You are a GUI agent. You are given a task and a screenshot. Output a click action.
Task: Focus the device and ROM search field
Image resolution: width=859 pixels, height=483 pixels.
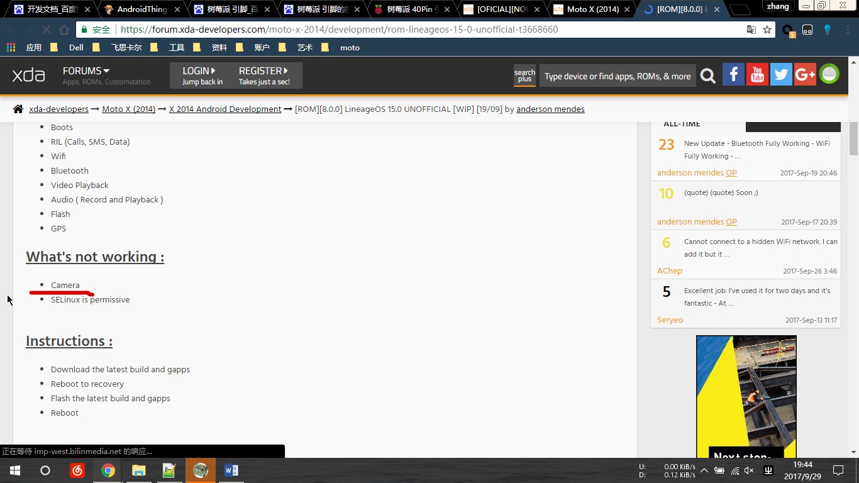(x=617, y=76)
